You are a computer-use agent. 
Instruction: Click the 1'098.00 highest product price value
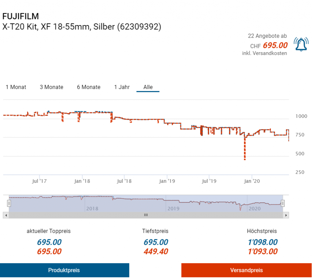(x=263, y=242)
